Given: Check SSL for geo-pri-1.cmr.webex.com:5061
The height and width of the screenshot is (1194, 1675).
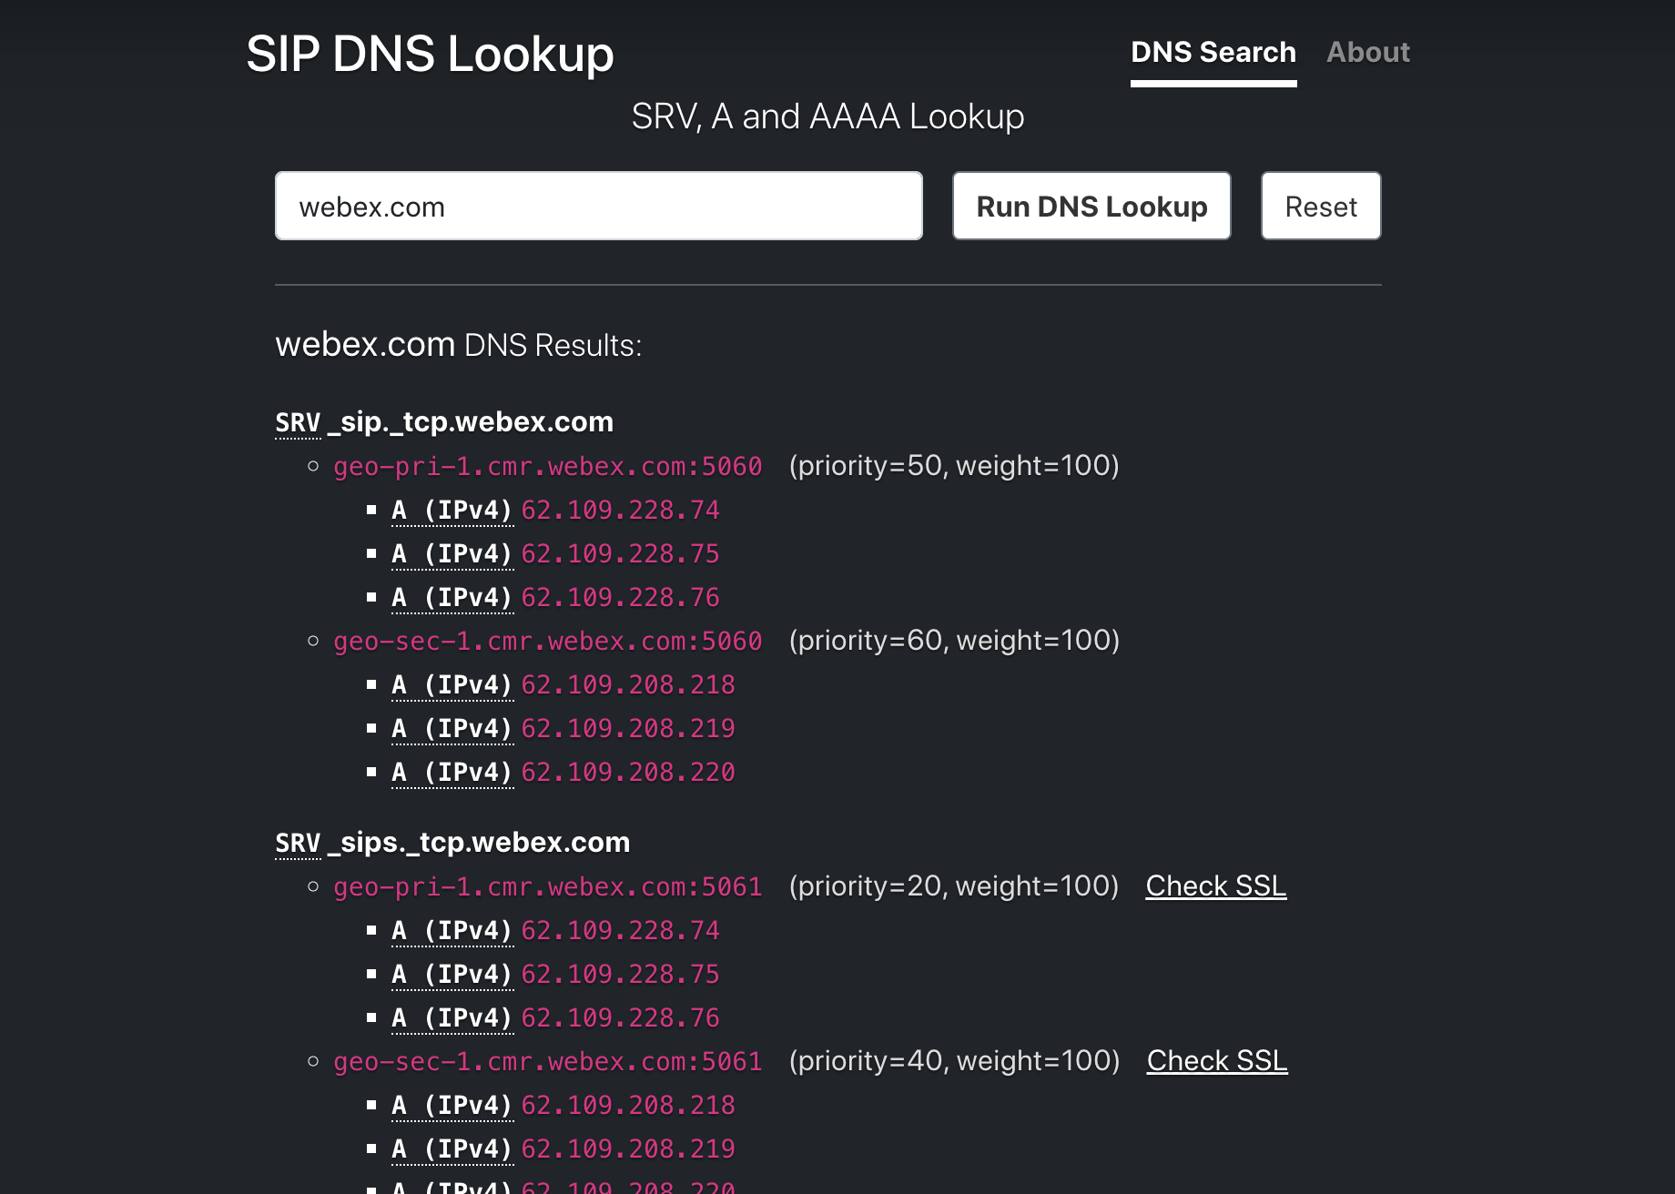Looking at the screenshot, I should click(1215, 886).
